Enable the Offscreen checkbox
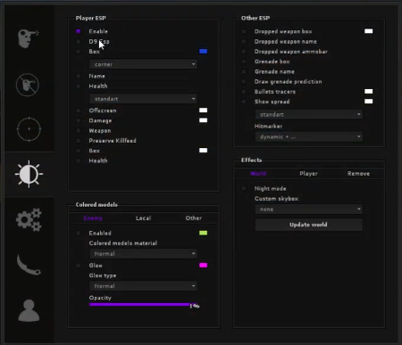Image resolution: width=402 pixels, height=345 pixels. point(79,111)
